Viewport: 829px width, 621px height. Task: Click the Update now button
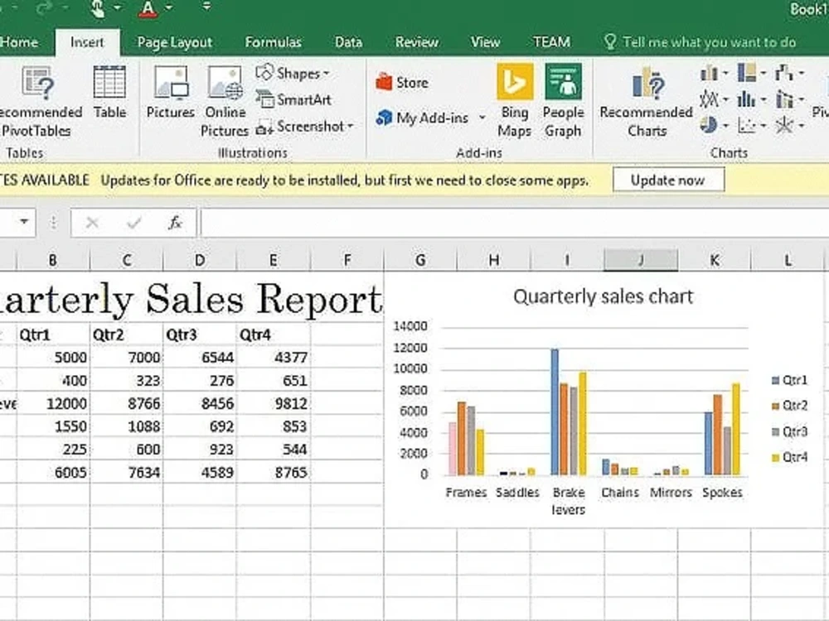668,180
